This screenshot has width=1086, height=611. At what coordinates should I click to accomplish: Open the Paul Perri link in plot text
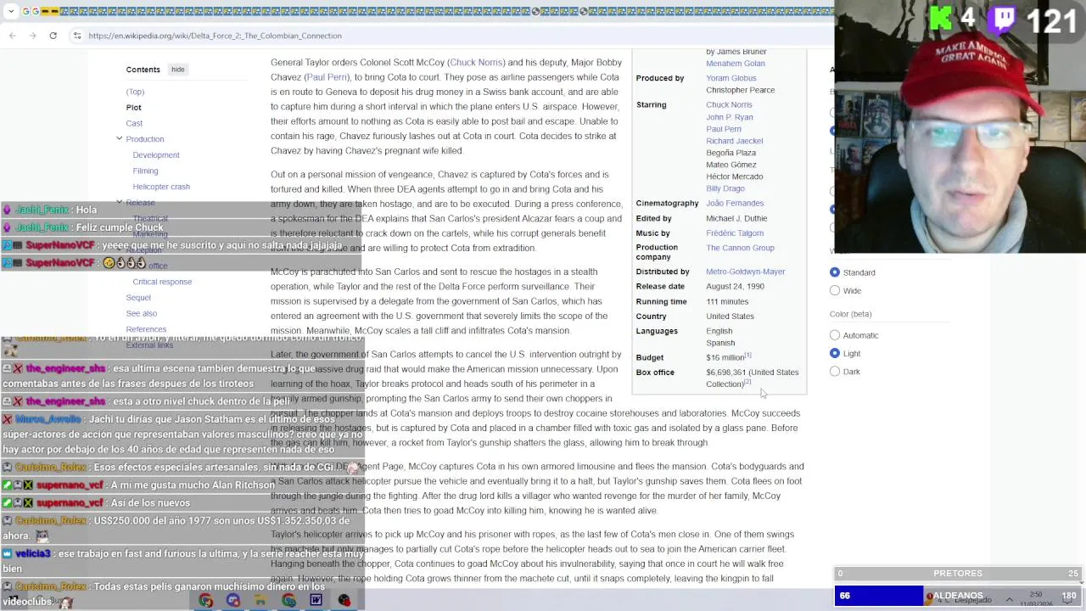[x=326, y=77]
